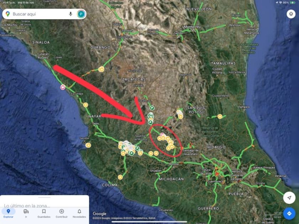299x224 pixels.
Task: Expand the Lo último en la zona panel
Action: click(x=27, y=206)
